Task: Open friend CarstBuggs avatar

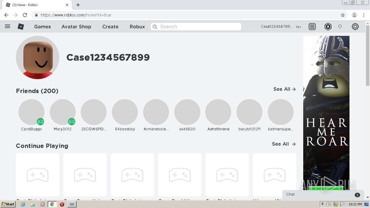Action: (x=32, y=112)
